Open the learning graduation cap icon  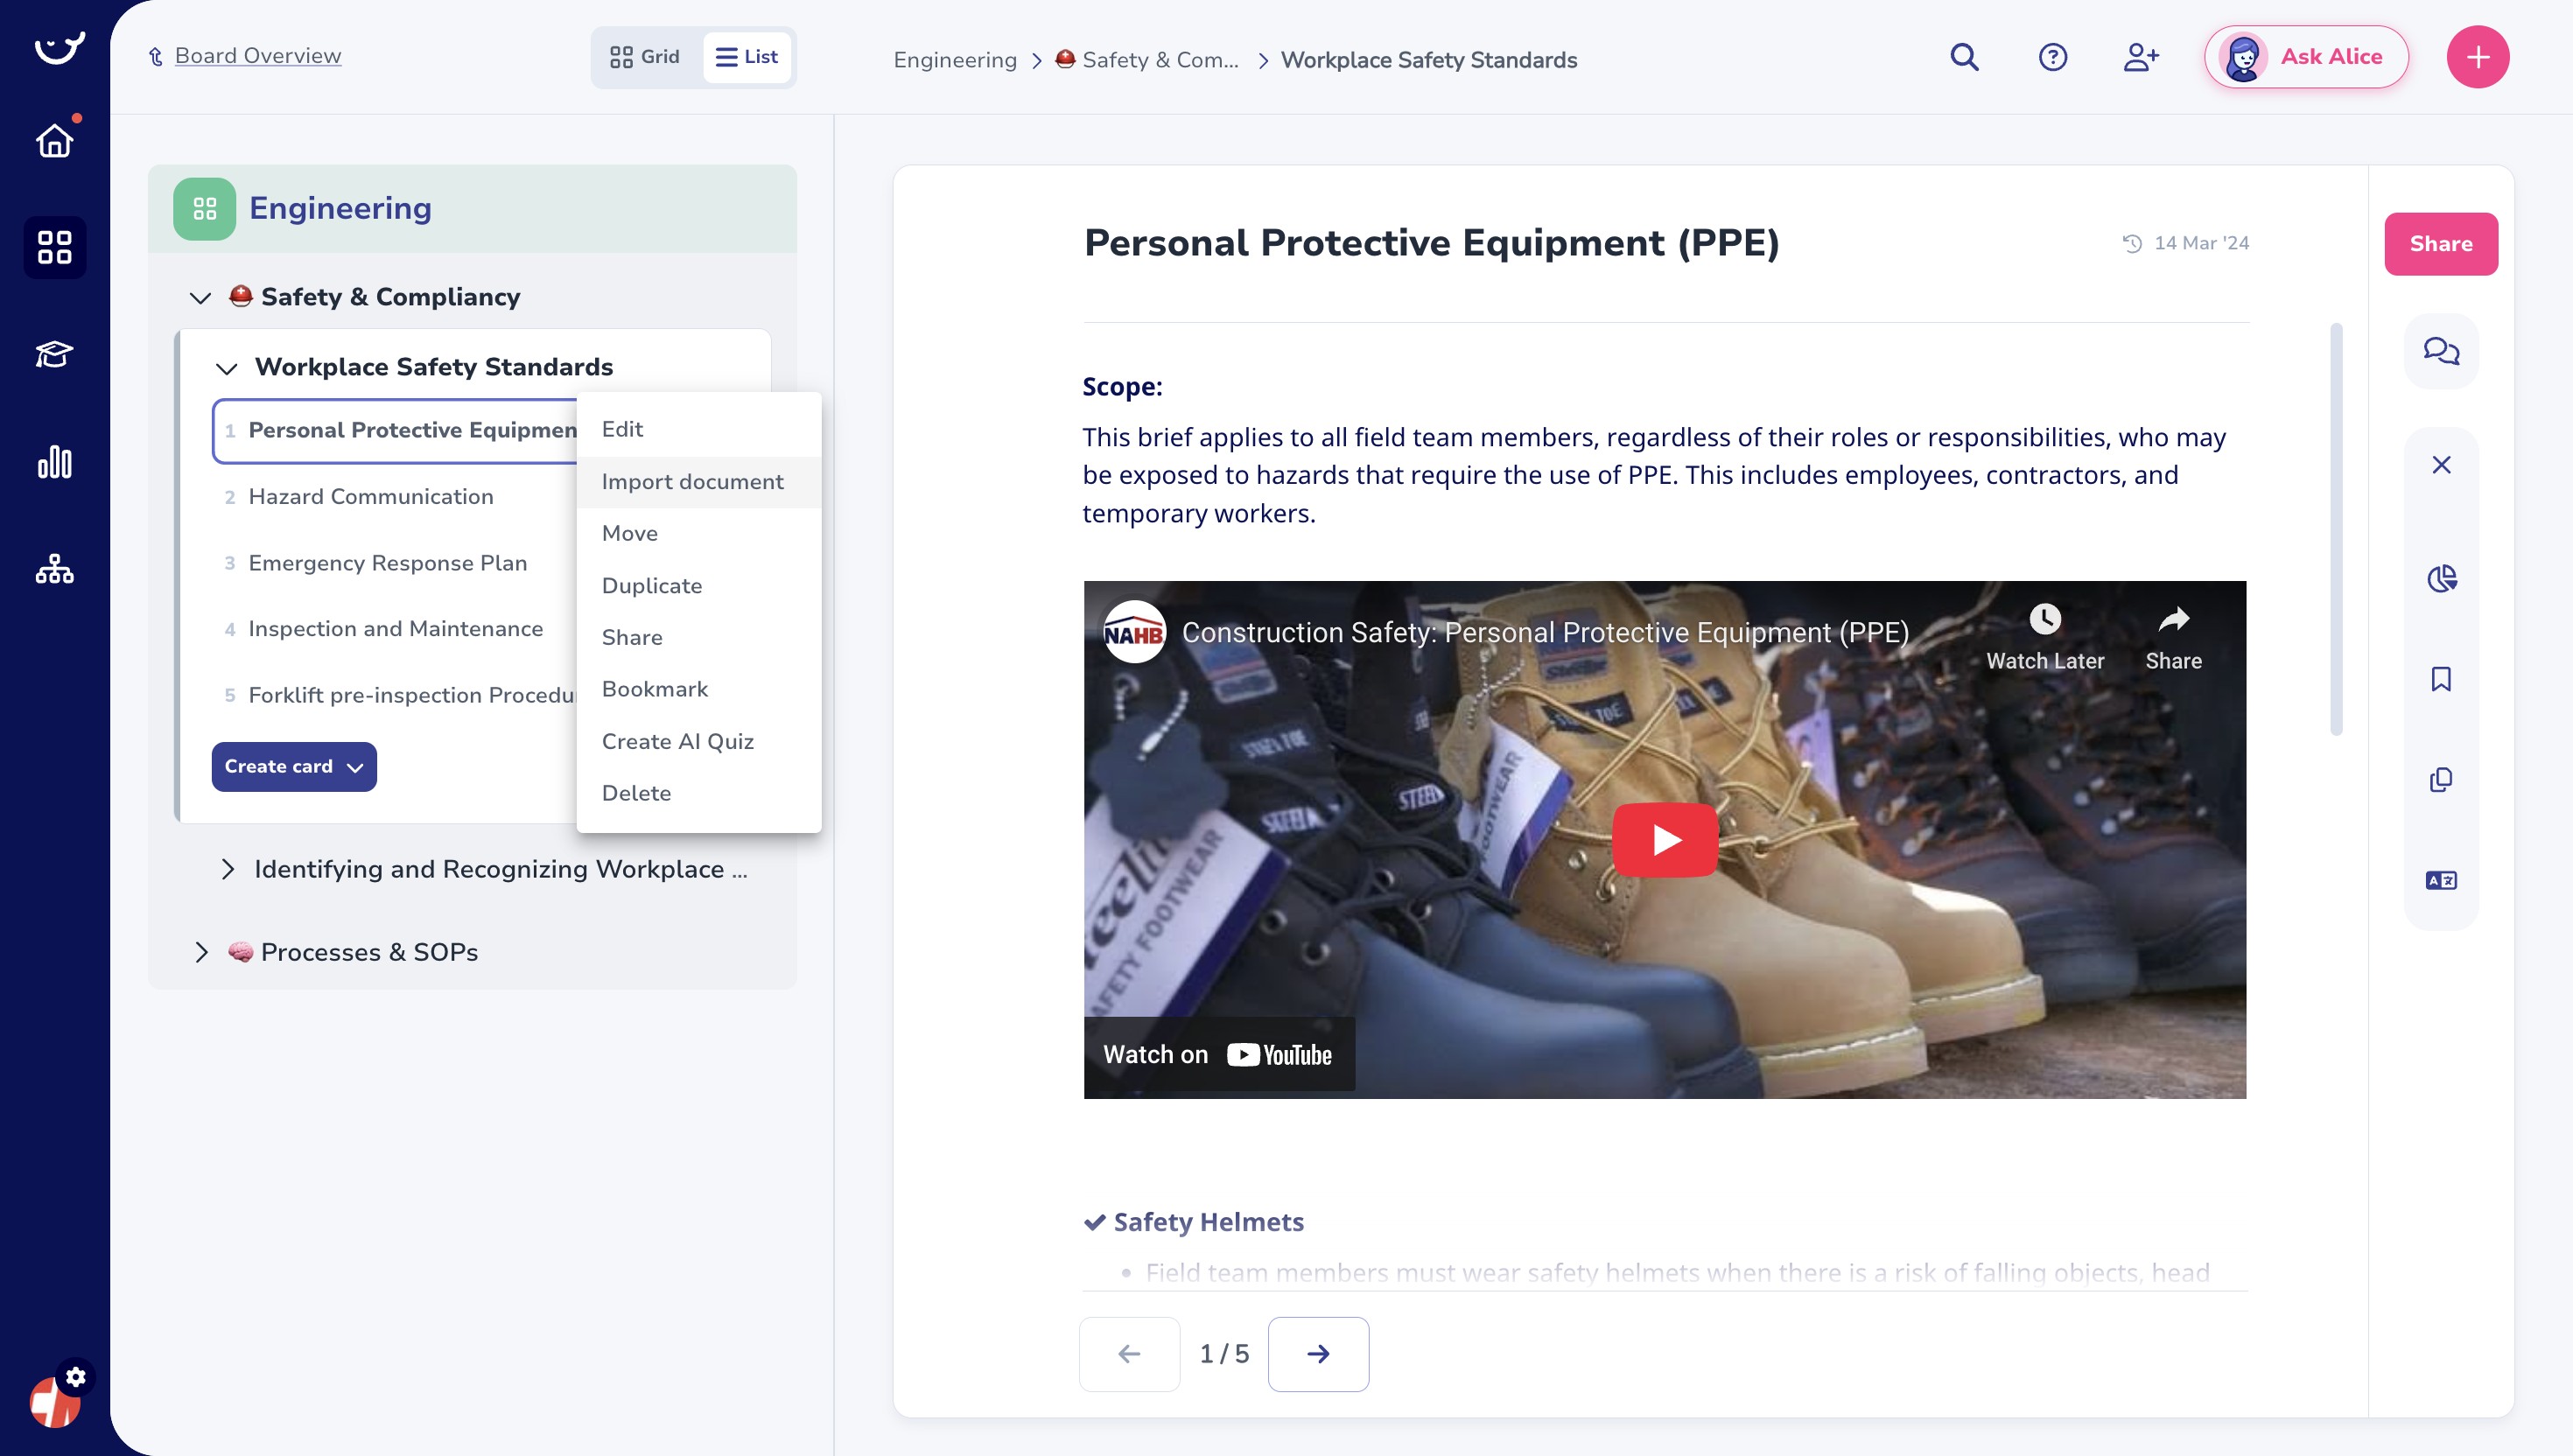(54, 354)
